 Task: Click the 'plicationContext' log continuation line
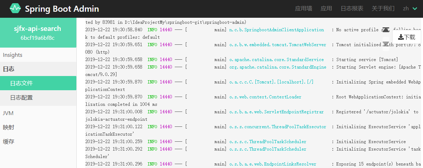click(105, 90)
